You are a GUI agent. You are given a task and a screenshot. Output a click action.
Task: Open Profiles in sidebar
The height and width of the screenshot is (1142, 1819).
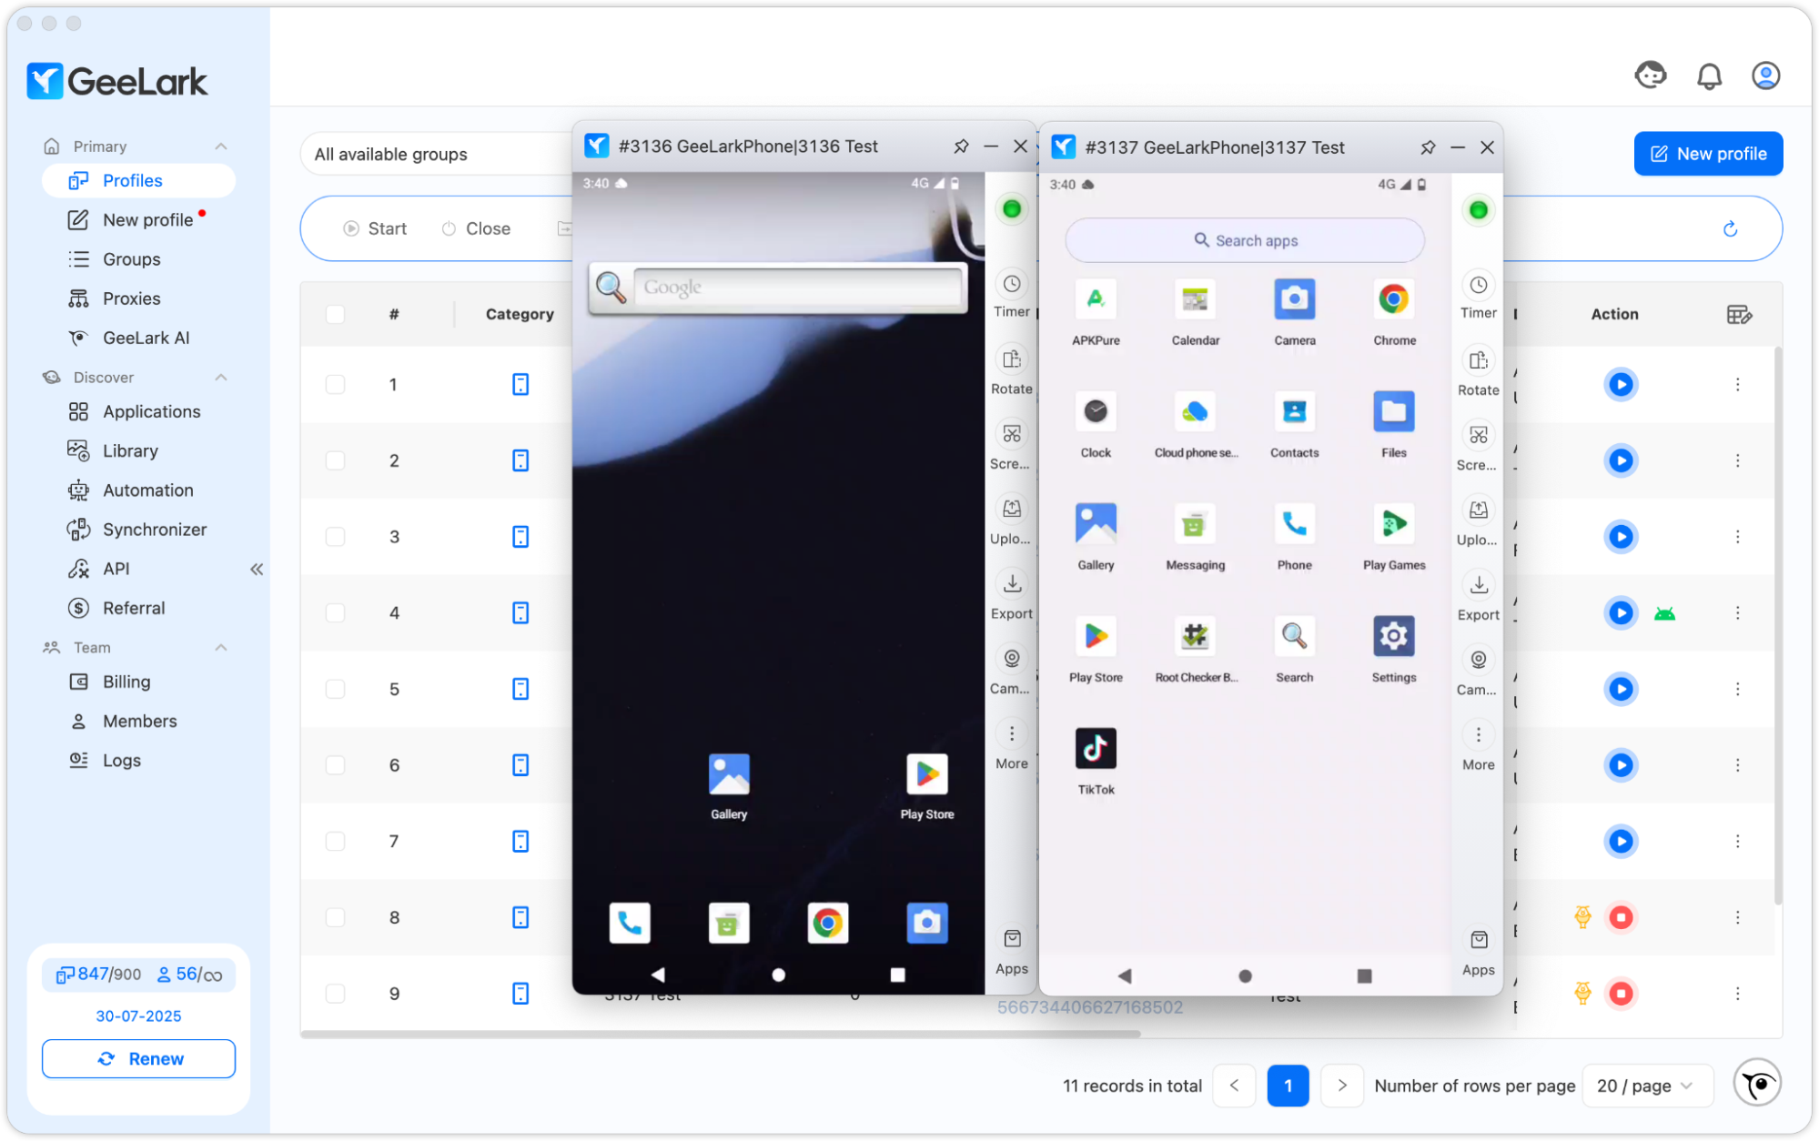point(138,180)
